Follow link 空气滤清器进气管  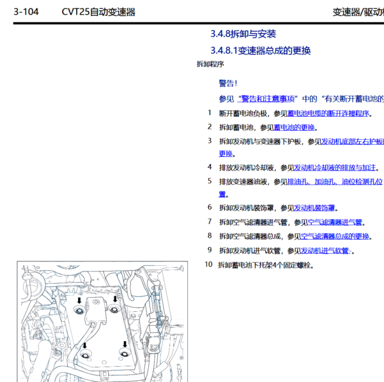[x=335, y=222]
